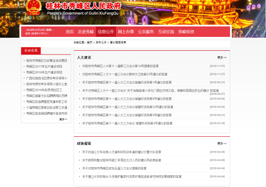Navigate to 秀峰投资 in the menu bar
266x187 pixels.
coord(186,32)
